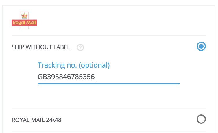Click the filled blue radio circle

click(201, 46)
